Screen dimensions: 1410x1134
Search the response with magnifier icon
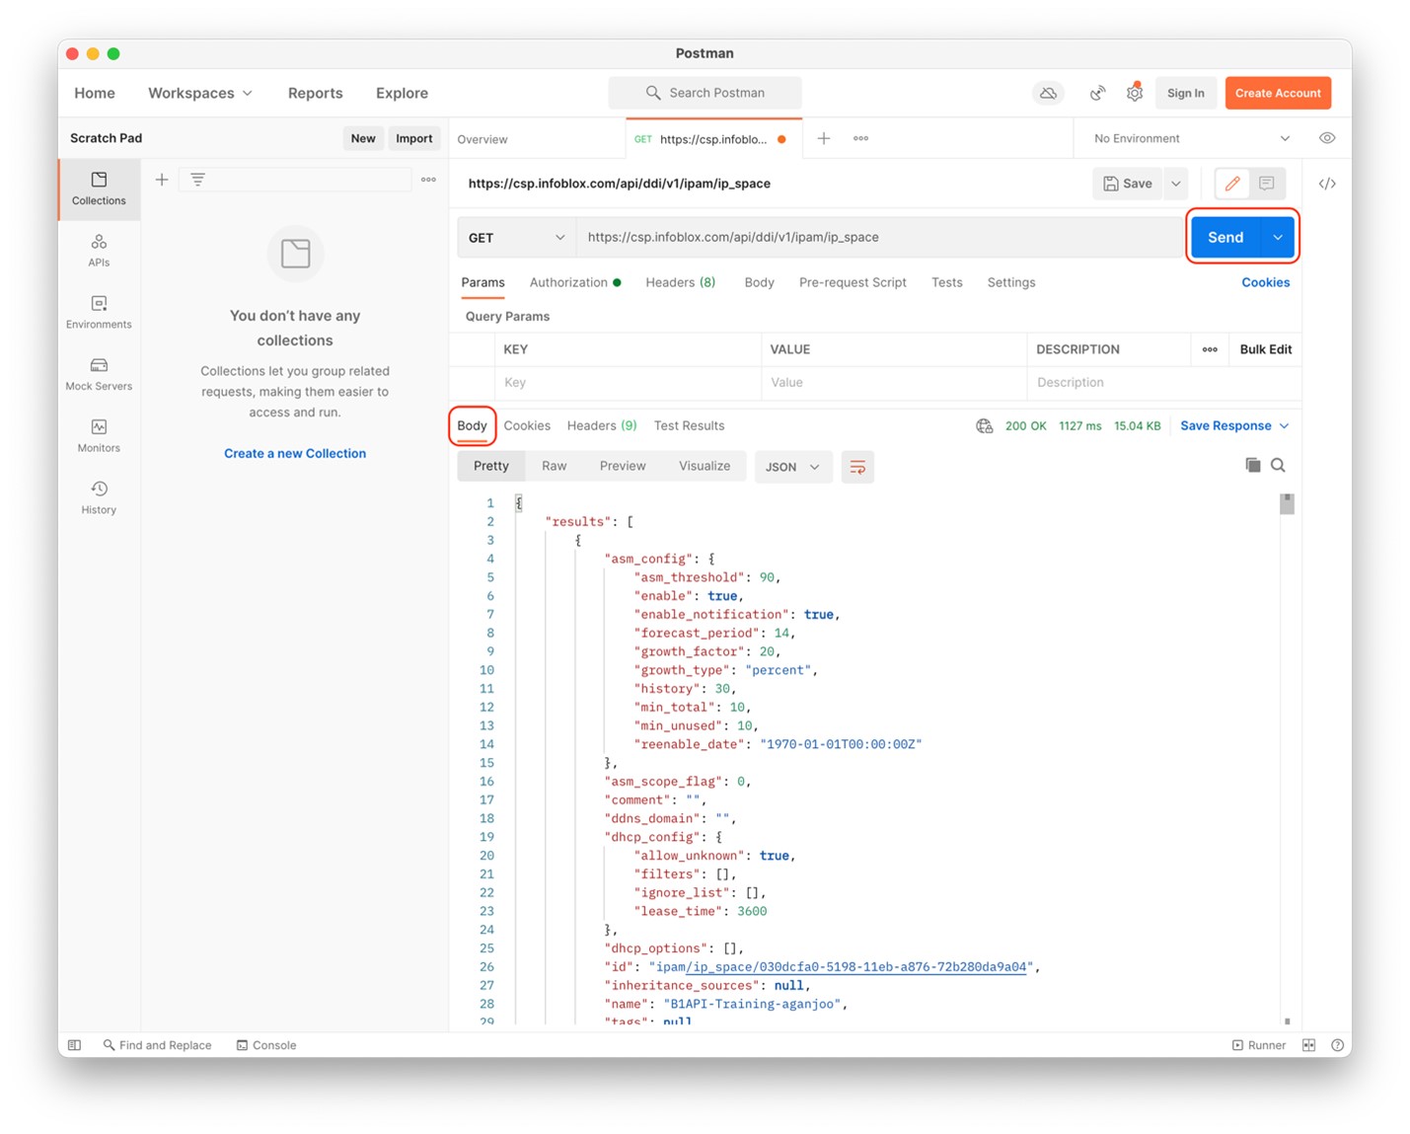click(1278, 465)
